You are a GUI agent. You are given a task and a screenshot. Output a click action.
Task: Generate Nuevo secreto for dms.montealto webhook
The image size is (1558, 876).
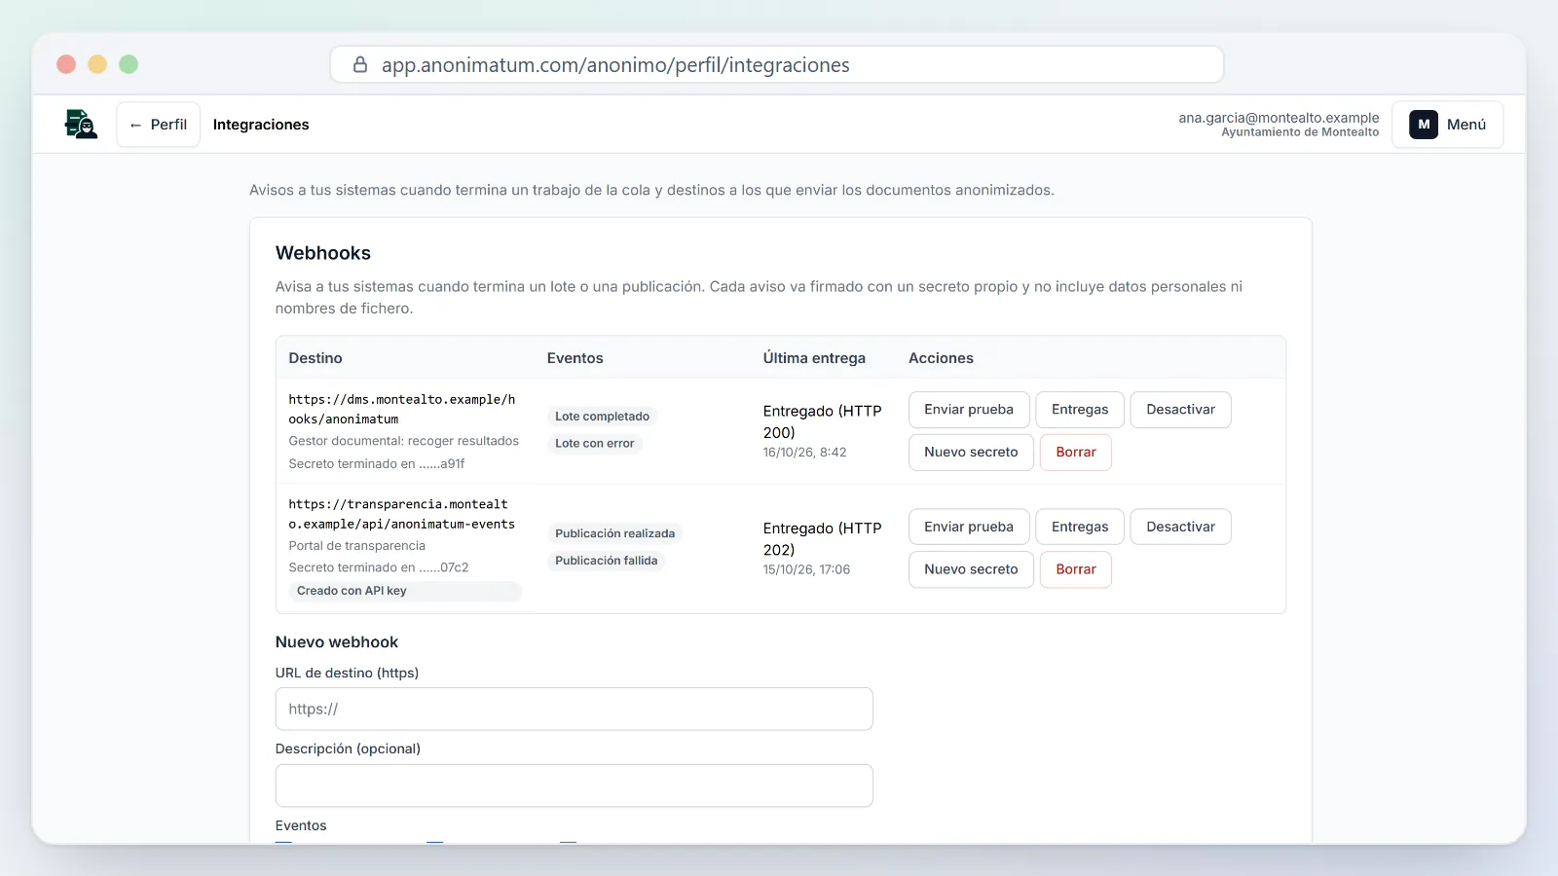click(971, 453)
